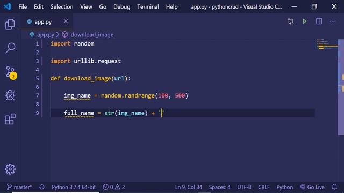Close the app.py tab

point(66,21)
